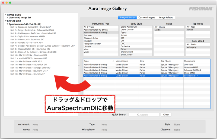
Task: Expand the (Spectrum) Image Set node
Action: 8,18
